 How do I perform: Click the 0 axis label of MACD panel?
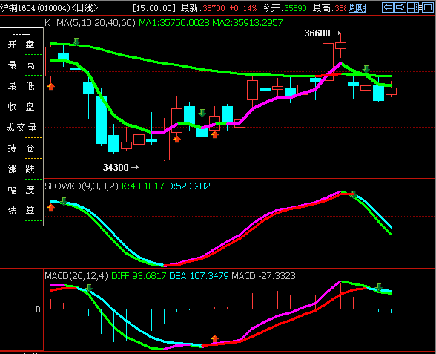tap(38, 309)
